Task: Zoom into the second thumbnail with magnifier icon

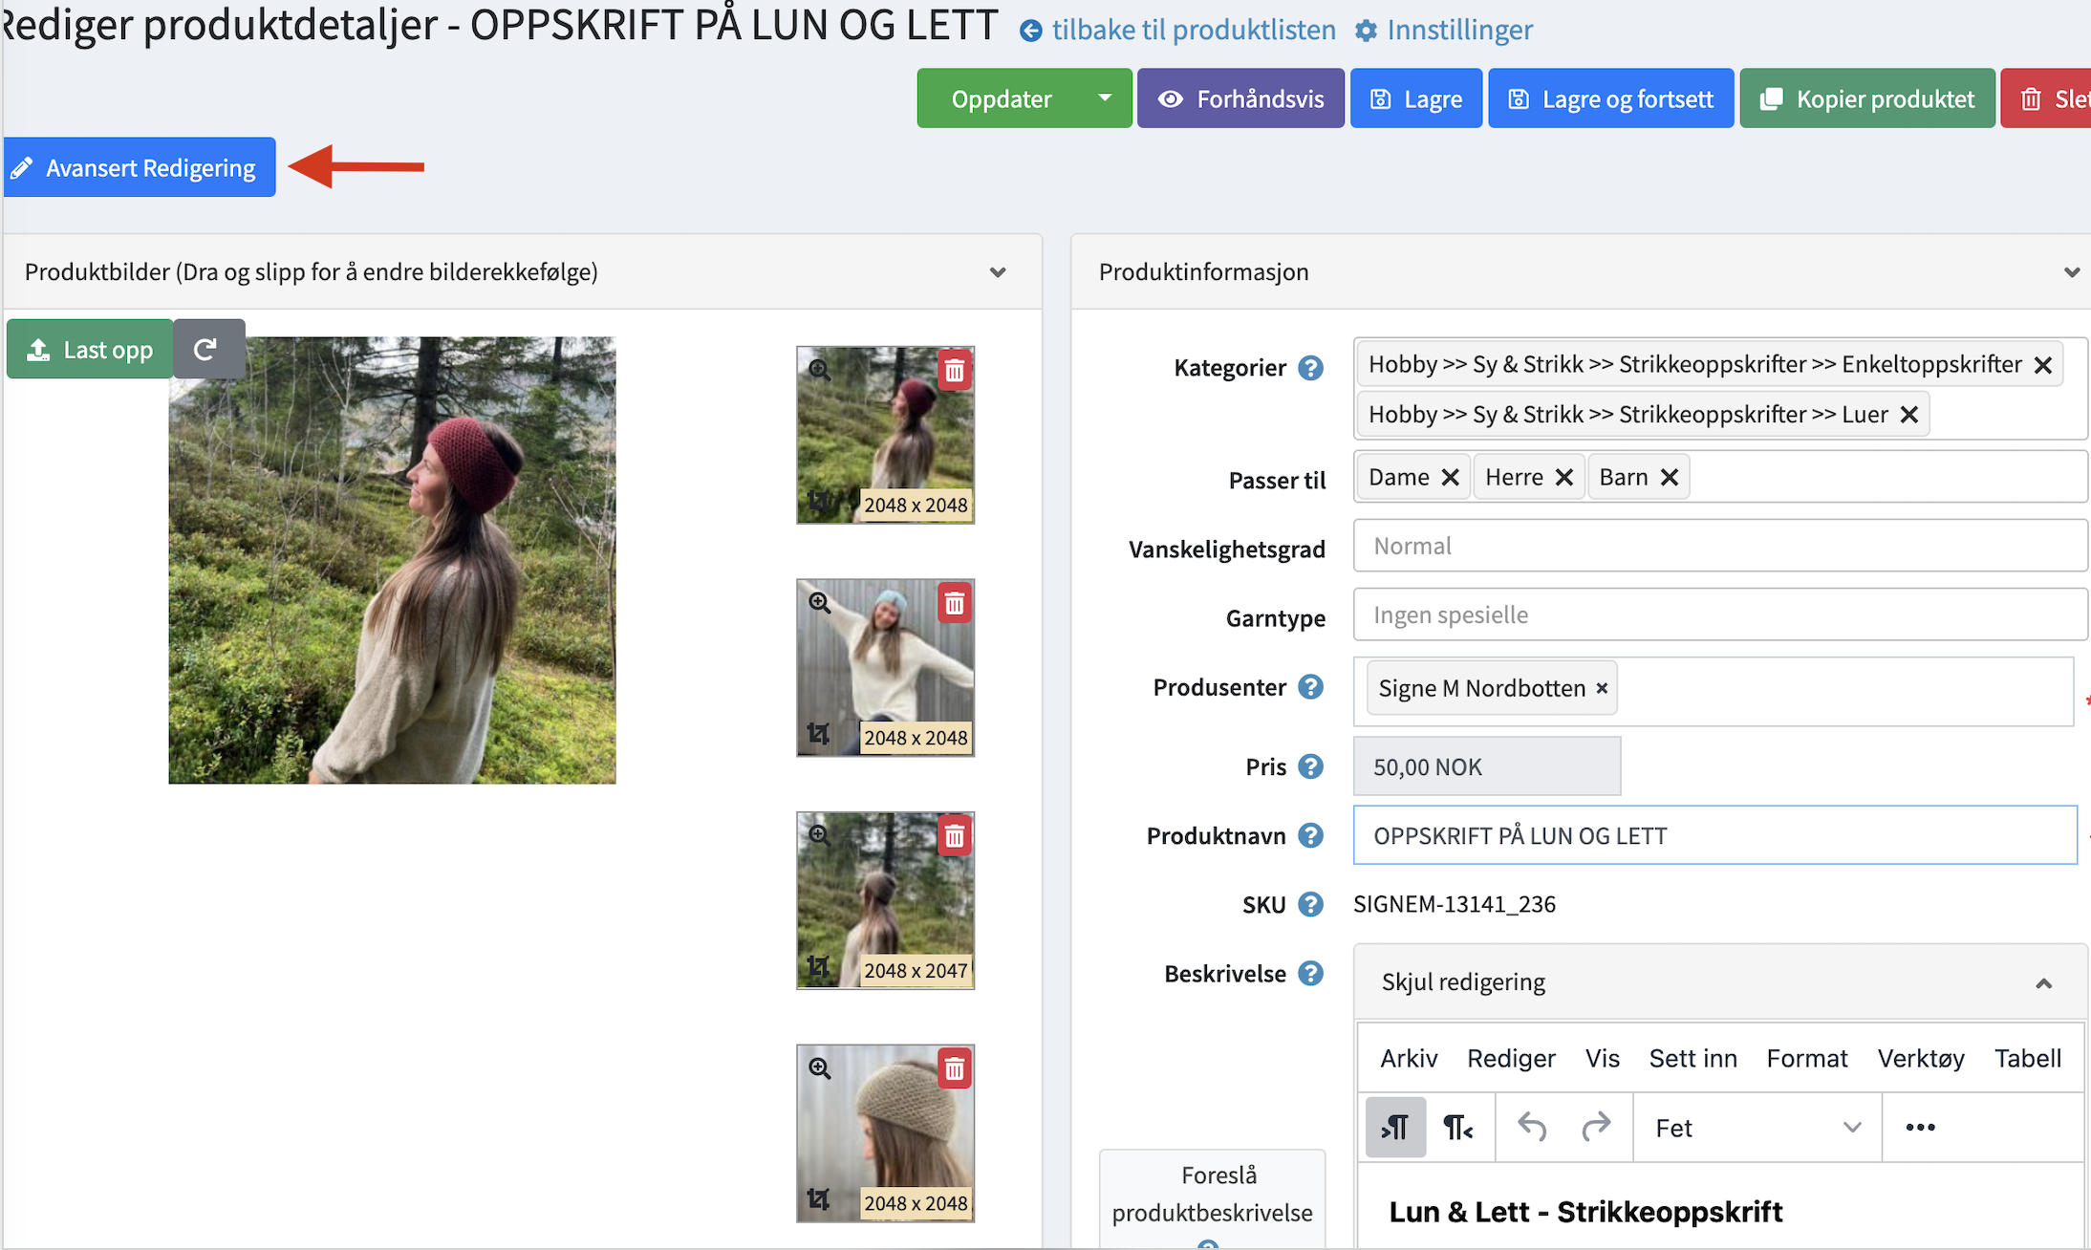Action: 819,603
